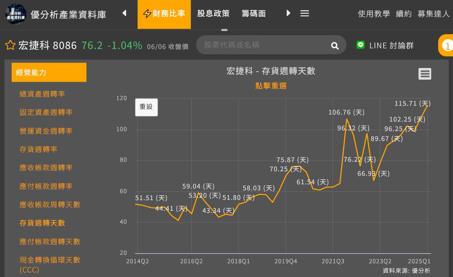Click the 優分析產業資料庫 site title

coord(68,14)
